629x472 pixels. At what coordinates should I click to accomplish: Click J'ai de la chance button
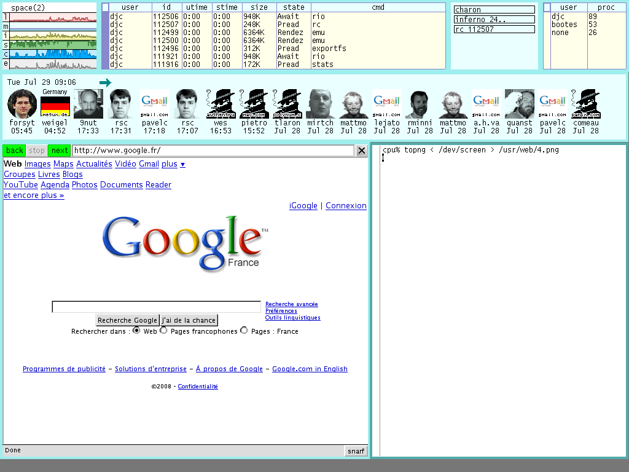coord(189,320)
